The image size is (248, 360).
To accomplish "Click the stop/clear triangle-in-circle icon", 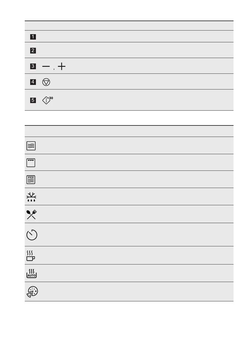I will (x=46, y=82).
